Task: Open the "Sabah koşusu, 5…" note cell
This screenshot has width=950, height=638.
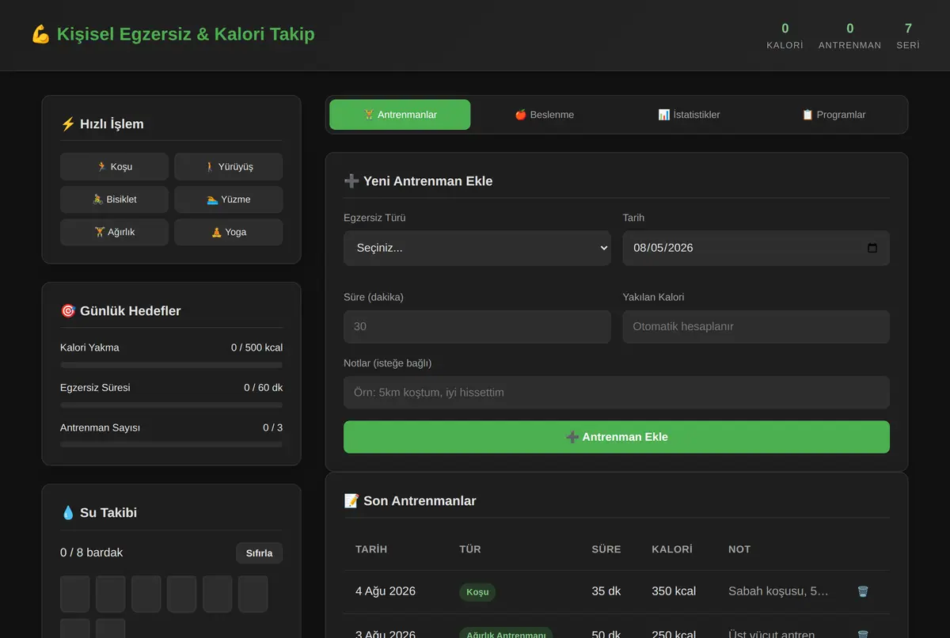Action: tap(778, 591)
